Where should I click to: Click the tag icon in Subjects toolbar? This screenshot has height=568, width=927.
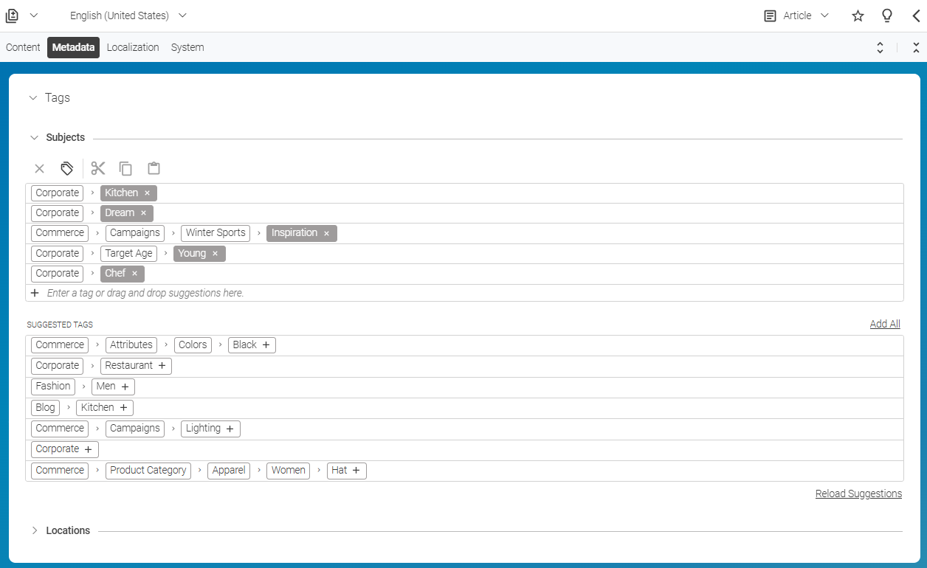click(67, 169)
